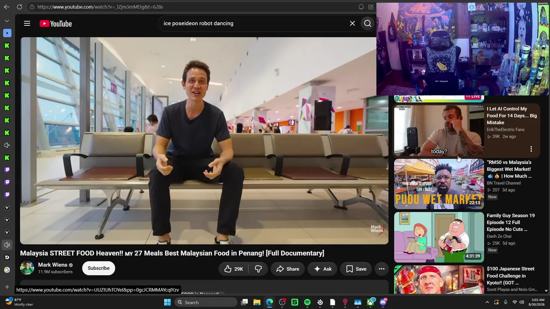Clear the search query with the X
Viewport: 550px width, 309px height.
(x=352, y=24)
